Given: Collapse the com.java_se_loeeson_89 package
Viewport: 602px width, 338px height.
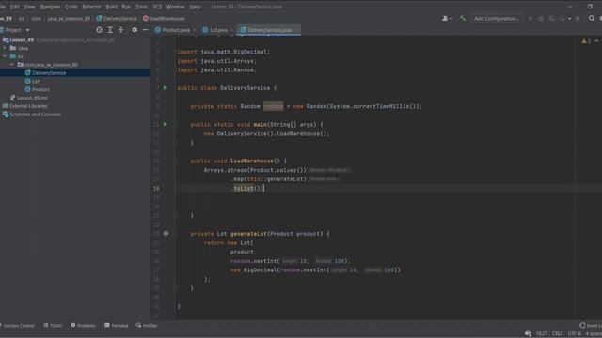Looking at the screenshot, I should coord(12,65).
